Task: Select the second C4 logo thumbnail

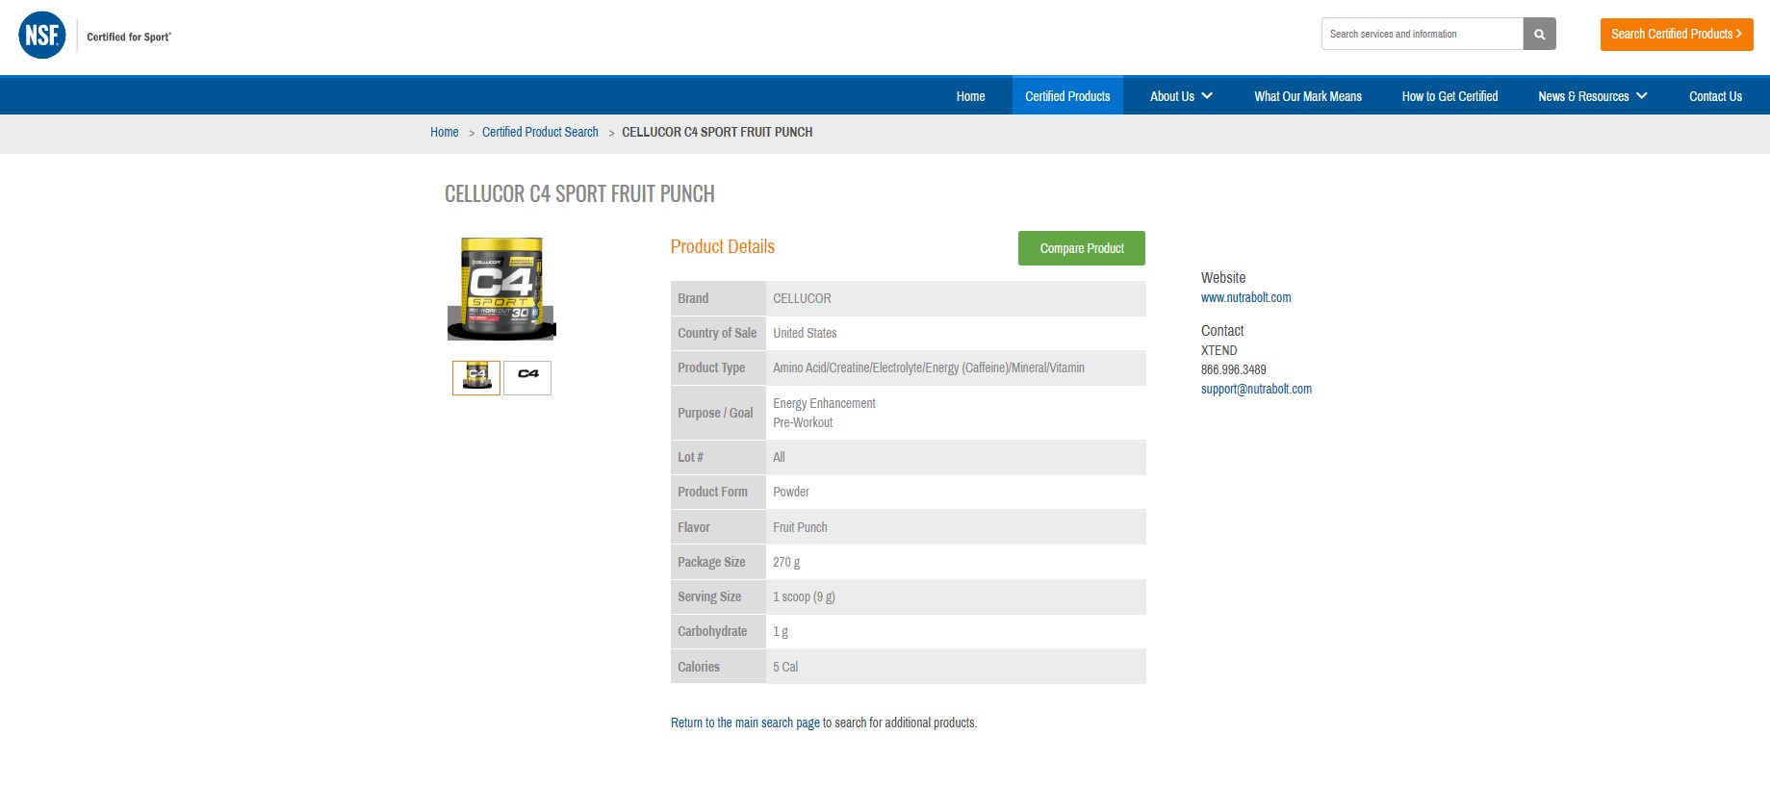Action: click(527, 377)
